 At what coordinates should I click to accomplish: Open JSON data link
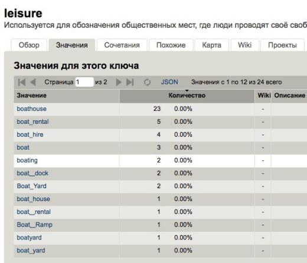(x=169, y=82)
